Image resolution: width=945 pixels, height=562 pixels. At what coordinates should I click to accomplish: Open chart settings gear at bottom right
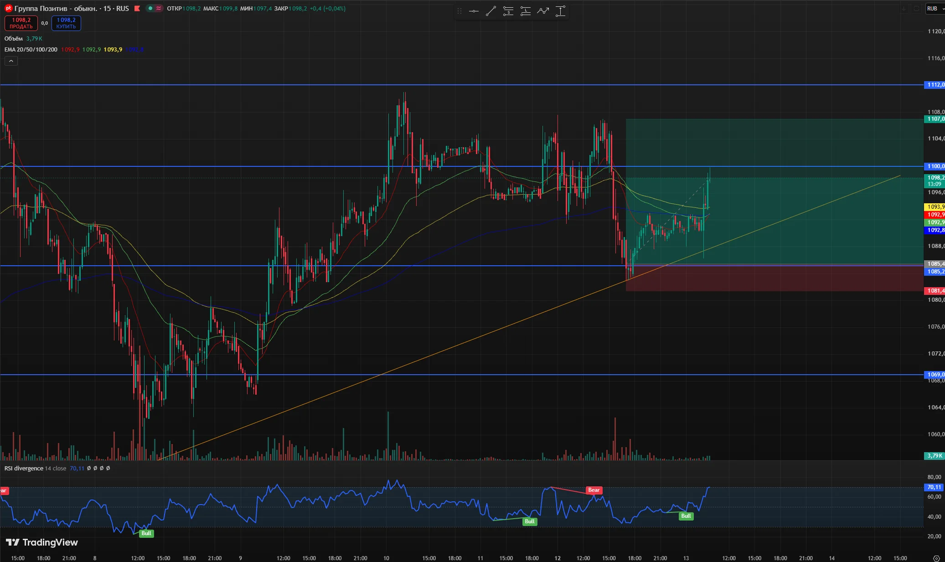click(936, 558)
